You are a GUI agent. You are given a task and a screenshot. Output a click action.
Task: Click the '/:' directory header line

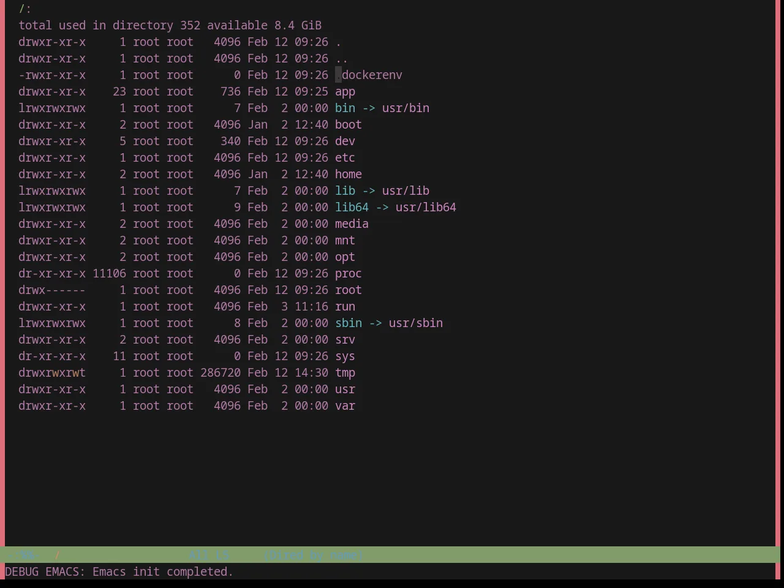pyautogui.click(x=25, y=9)
